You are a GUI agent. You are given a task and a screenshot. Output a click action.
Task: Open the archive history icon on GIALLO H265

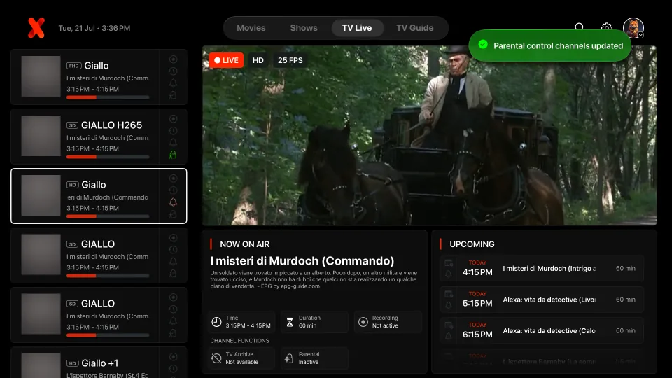[x=173, y=131]
